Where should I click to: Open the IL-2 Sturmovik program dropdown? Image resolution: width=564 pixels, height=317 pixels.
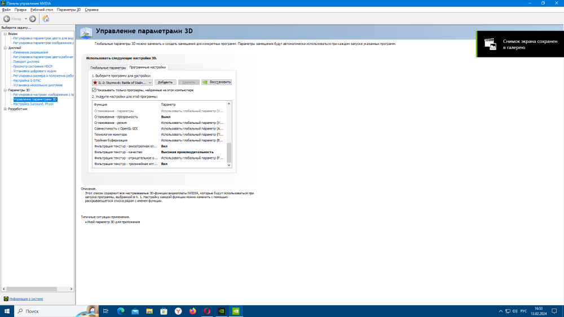(122, 82)
